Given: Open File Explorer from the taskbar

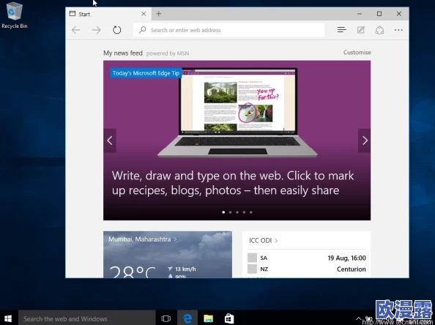Looking at the screenshot, I should tap(208, 318).
